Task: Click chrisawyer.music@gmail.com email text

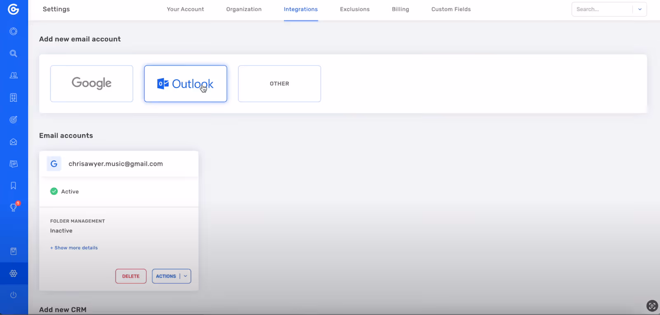Action: [115, 164]
